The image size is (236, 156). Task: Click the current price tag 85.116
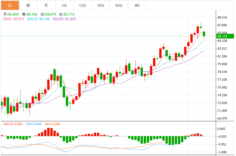[225, 36]
